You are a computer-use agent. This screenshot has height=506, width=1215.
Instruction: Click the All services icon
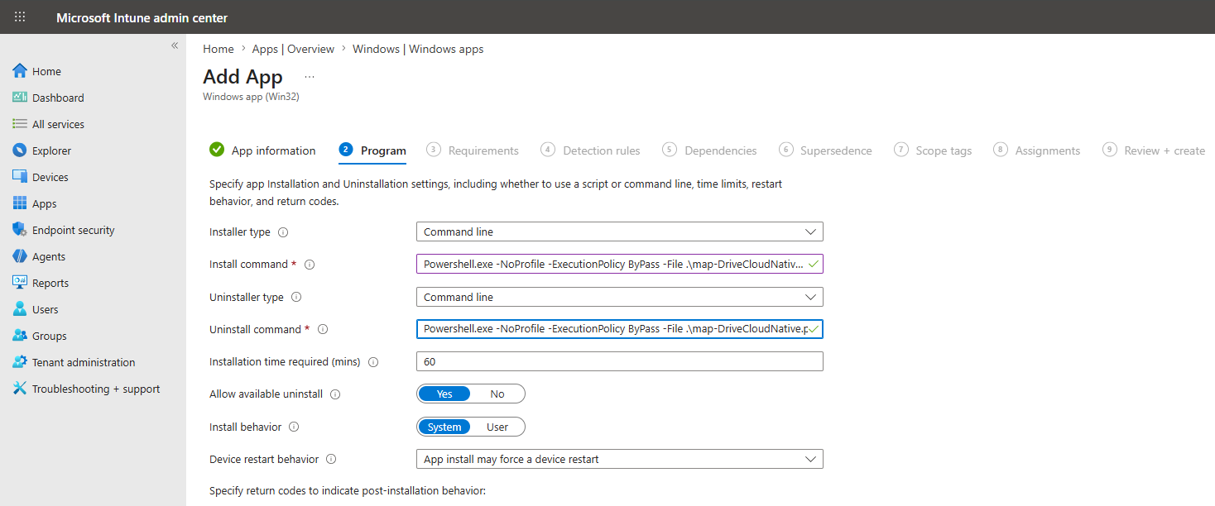point(20,124)
